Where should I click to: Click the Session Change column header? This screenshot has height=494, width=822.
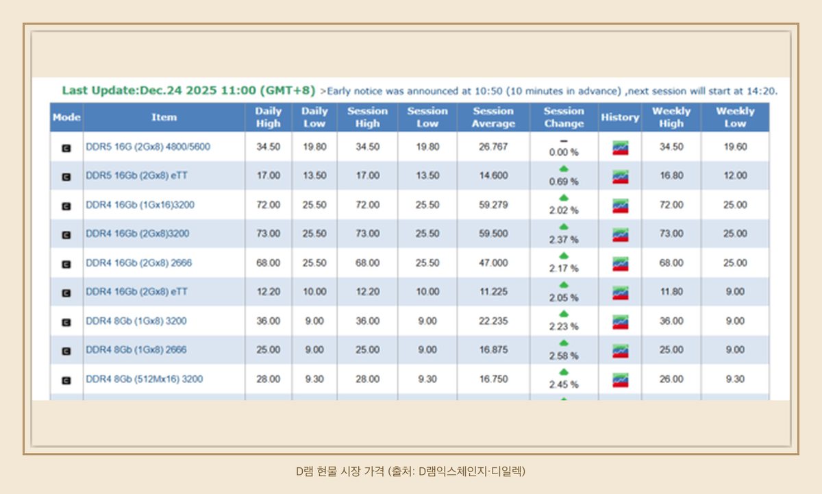click(x=564, y=117)
